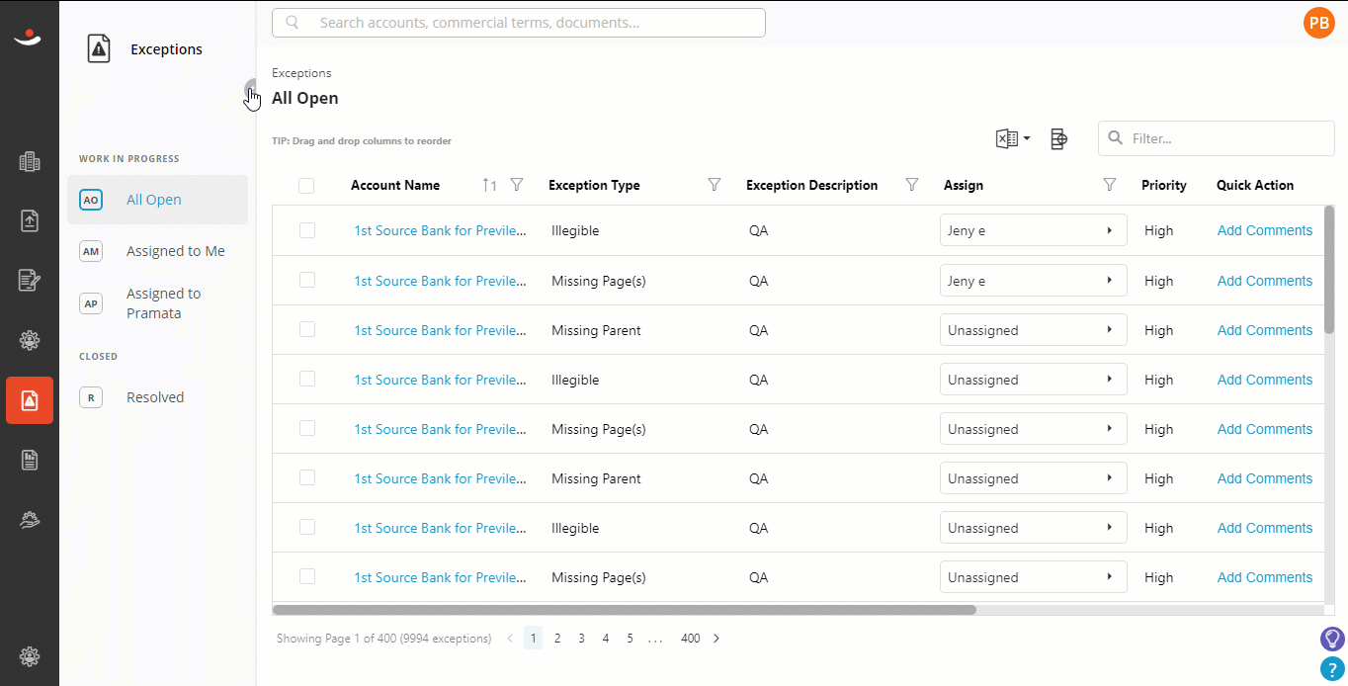Click the lightbulb tips icon
The height and width of the screenshot is (686, 1348).
coord(1332,639)
